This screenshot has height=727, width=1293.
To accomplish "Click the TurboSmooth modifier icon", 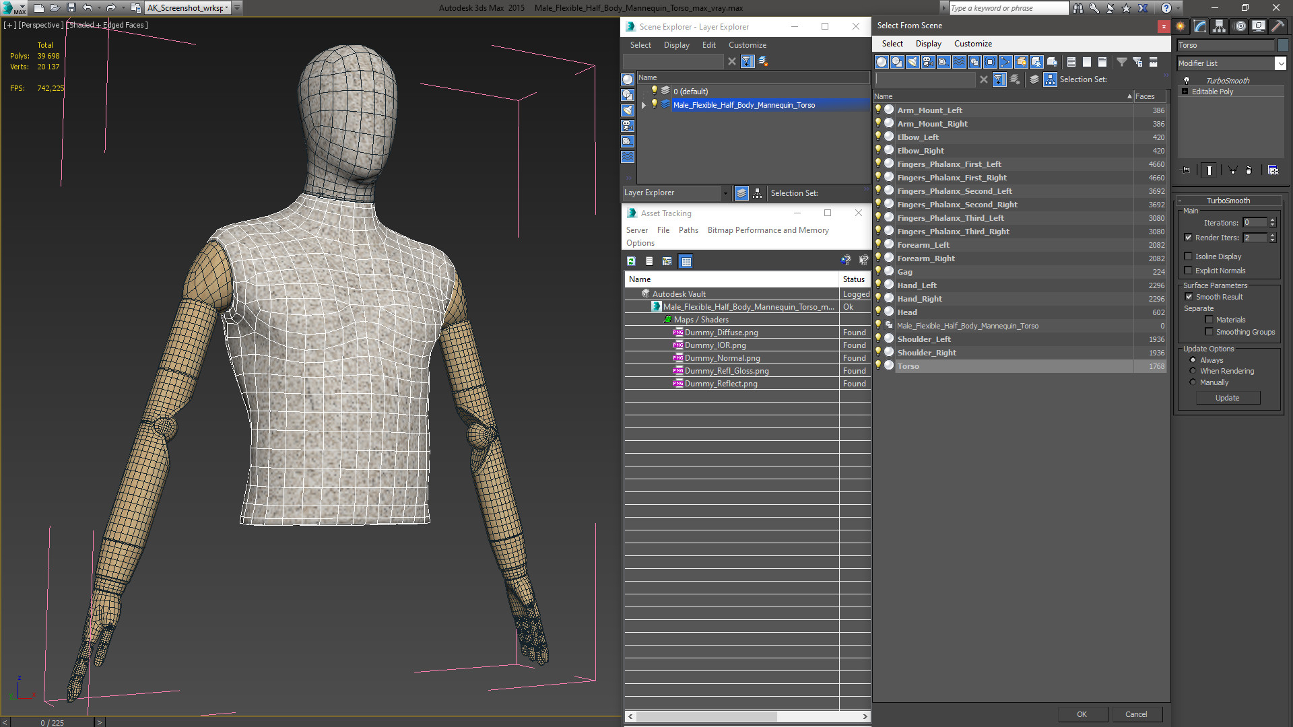I will point(1188,80).
